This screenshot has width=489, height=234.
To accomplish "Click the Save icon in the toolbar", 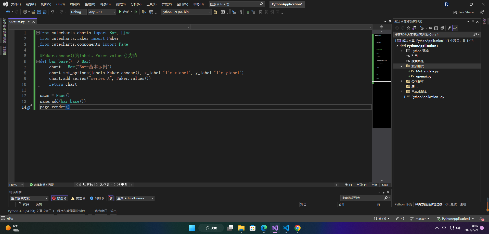I will point(39,12).
